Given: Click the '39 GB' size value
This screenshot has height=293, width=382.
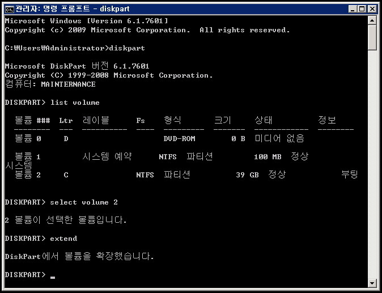Looking at the screenshot, I should pyautogui.click(x=247, y=175).
